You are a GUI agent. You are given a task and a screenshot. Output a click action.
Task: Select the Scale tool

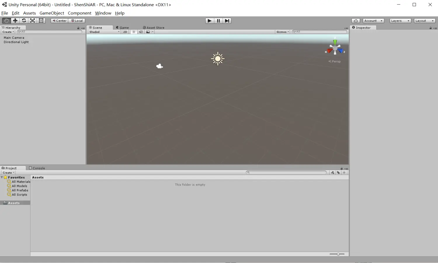[x=32, y=21]
